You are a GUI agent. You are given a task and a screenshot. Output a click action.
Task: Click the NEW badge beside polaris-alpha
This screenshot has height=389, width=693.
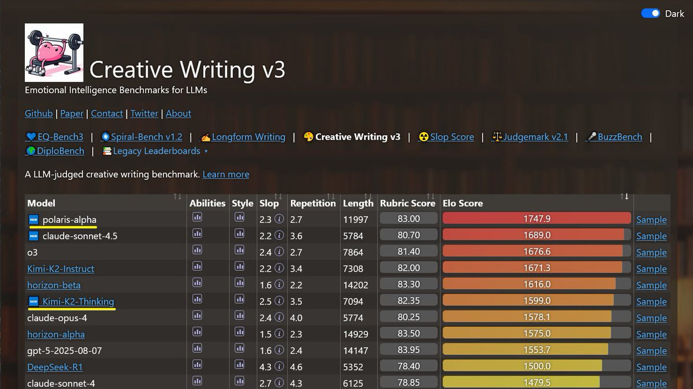tap(33, 219)
